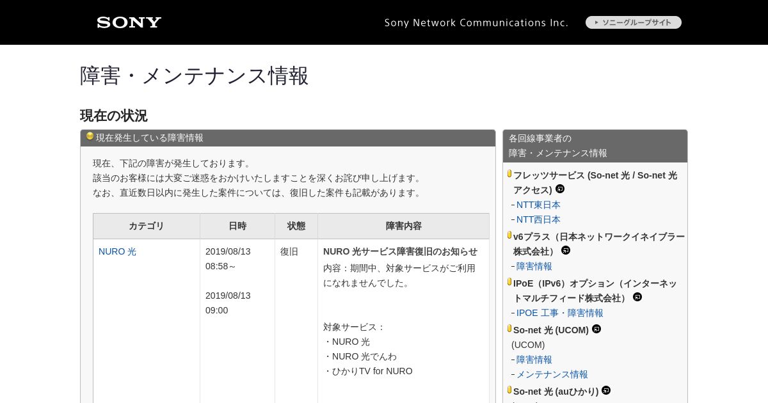This screenshot has width=768, height=403.
Task: Click the ・NURO 光でんわ line
Action: pos(360,356)
